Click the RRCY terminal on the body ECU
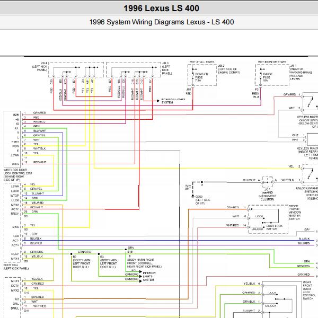The image size is (318, 318). pyautogui.click(x=15, y=214)
